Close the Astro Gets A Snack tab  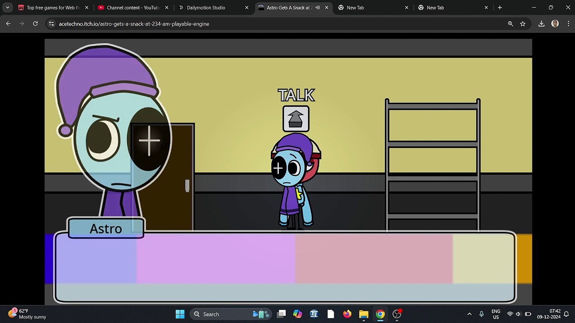click(x=327, y=8)
